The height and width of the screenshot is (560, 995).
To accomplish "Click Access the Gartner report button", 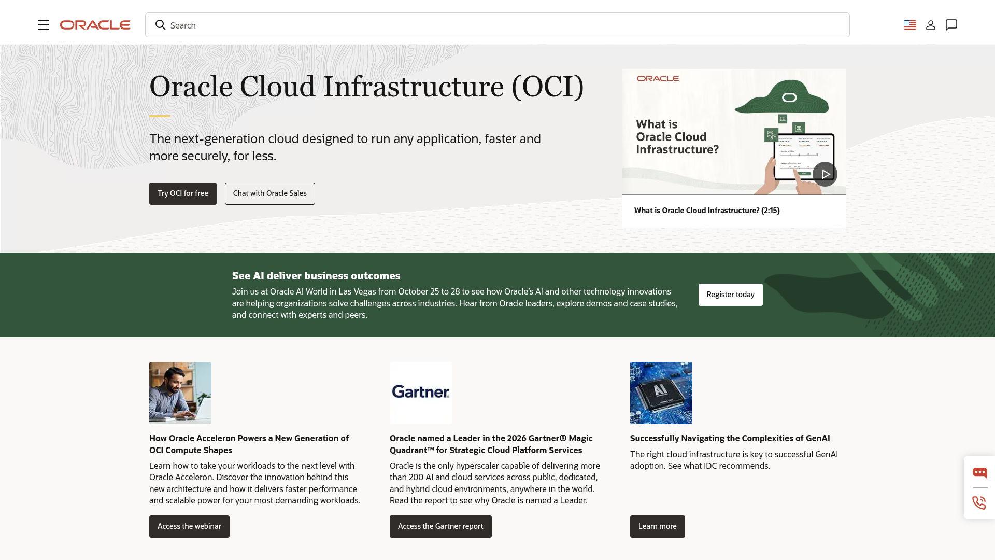I will (440, 526).
